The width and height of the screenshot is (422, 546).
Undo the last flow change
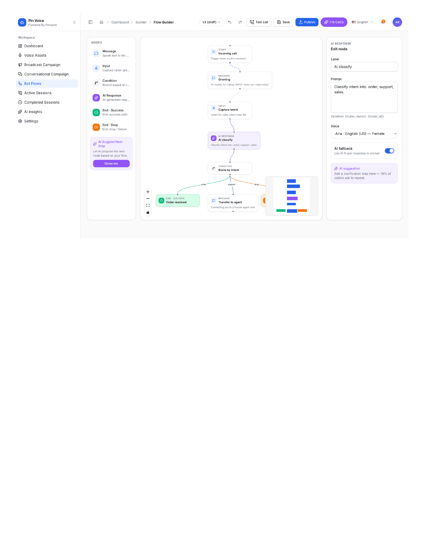[x=230, y=22]
